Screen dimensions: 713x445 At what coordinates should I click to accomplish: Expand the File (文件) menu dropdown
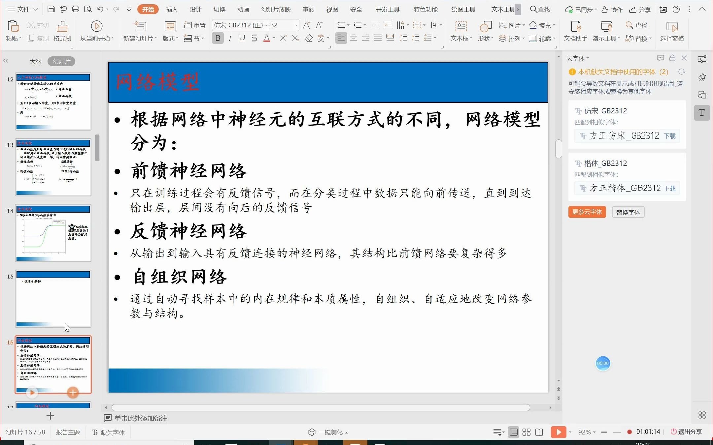point(36,9)
